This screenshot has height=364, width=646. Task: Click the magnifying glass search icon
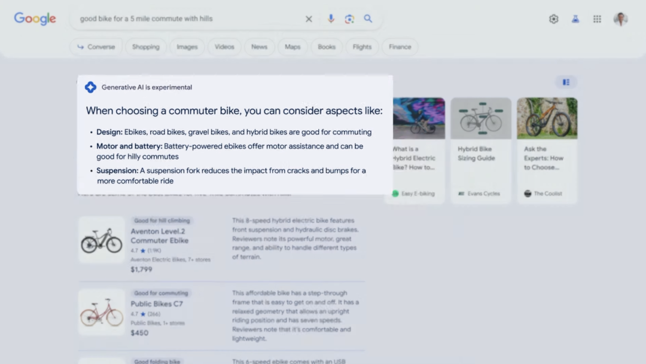click(x=368, y=19)
